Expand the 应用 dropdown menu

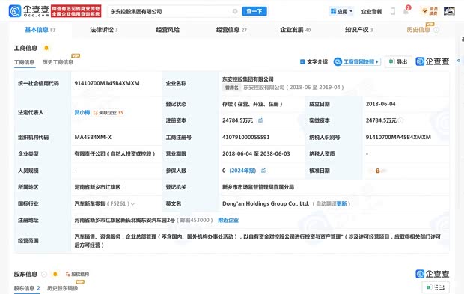pyautogui.click(x=341, y=11)
